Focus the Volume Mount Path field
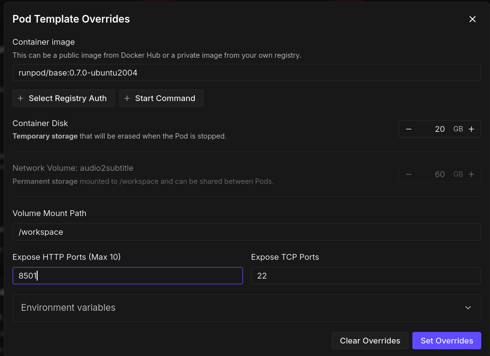The width and height of the screenshot is (490, 356). [x=246, y=232]
